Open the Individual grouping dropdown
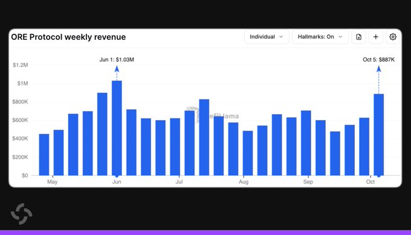The width and height of the screenshot is (411, 235). click(267, 37)
